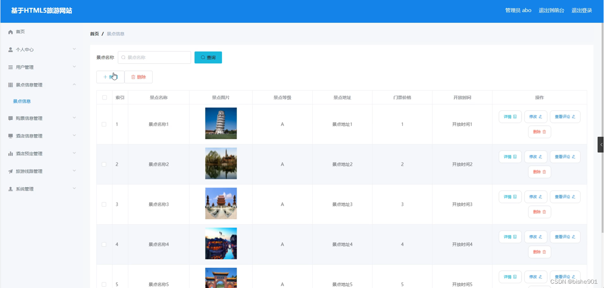Screen dimensions: 604x288
Task: Open 详情 for row 景点名称3
Action: coord(510,197)
